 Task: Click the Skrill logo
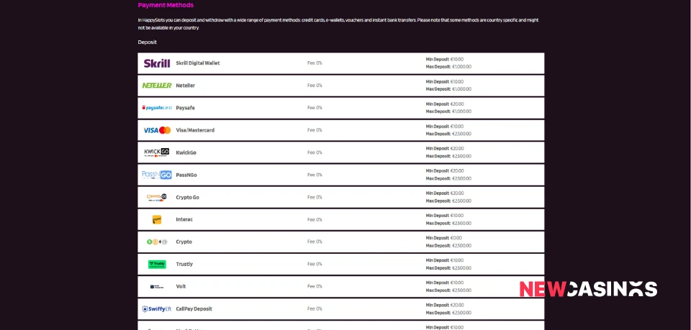(157, 63)
